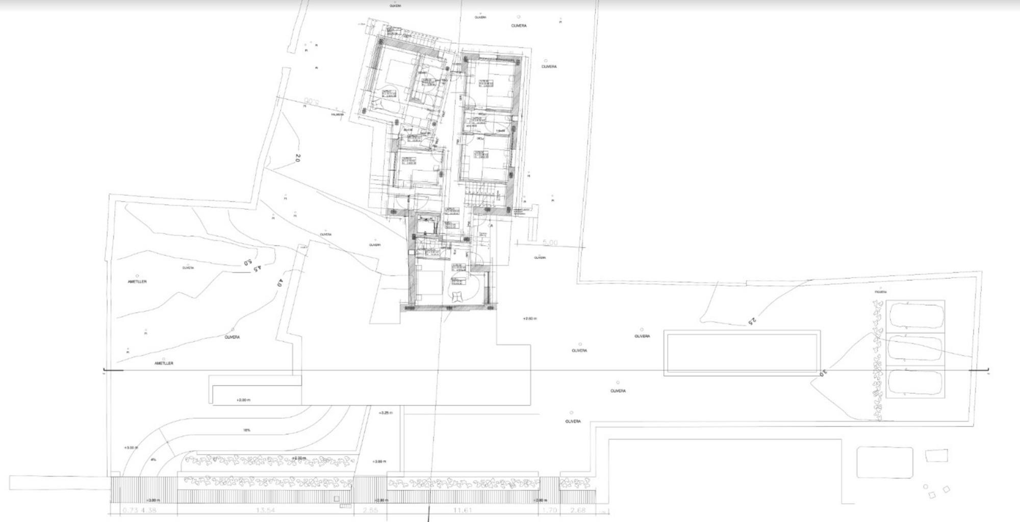Click the 2.55 dimension label
This screenshot has width=1020, height=522.
coord(370,510)
